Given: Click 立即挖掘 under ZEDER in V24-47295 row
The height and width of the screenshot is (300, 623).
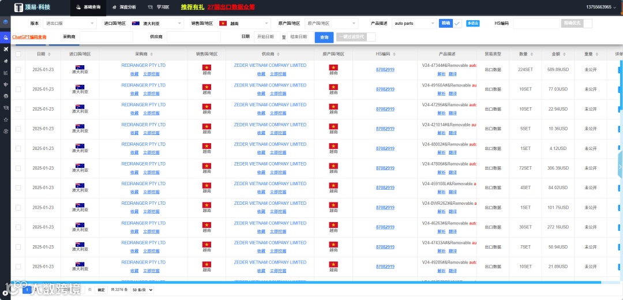Looking at the screenshot, I should [277, 113].
